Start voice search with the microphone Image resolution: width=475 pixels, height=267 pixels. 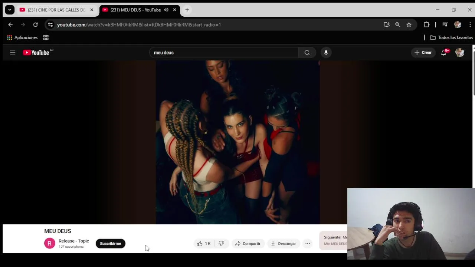tap(326, 53)
